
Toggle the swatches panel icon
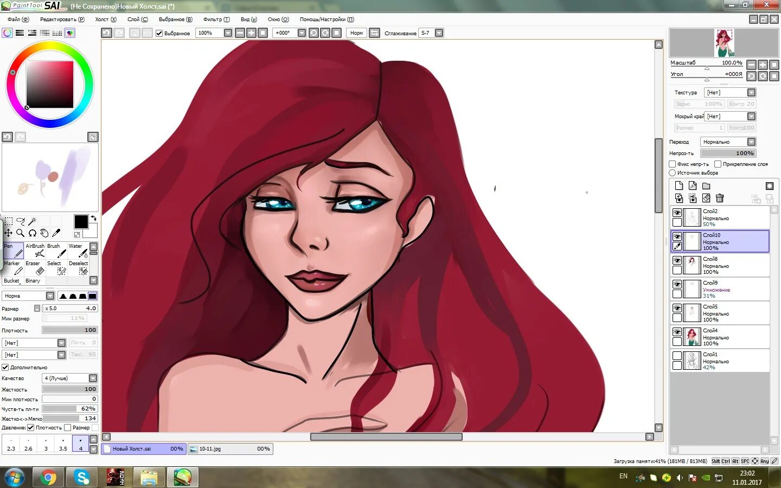pyautogui.click(x=57, y=33)
